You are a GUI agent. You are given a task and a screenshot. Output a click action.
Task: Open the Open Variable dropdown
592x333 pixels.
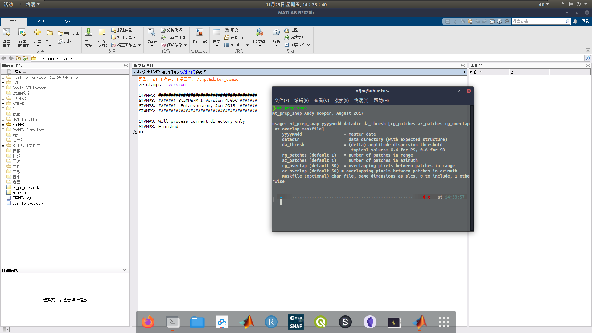[x=134, y=38]
